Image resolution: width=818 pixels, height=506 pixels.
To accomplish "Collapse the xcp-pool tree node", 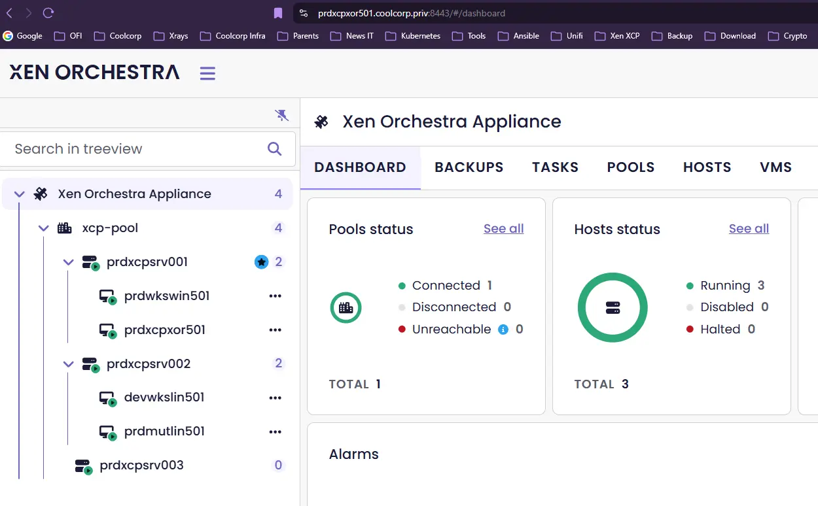I will click(x=44, y=228).
